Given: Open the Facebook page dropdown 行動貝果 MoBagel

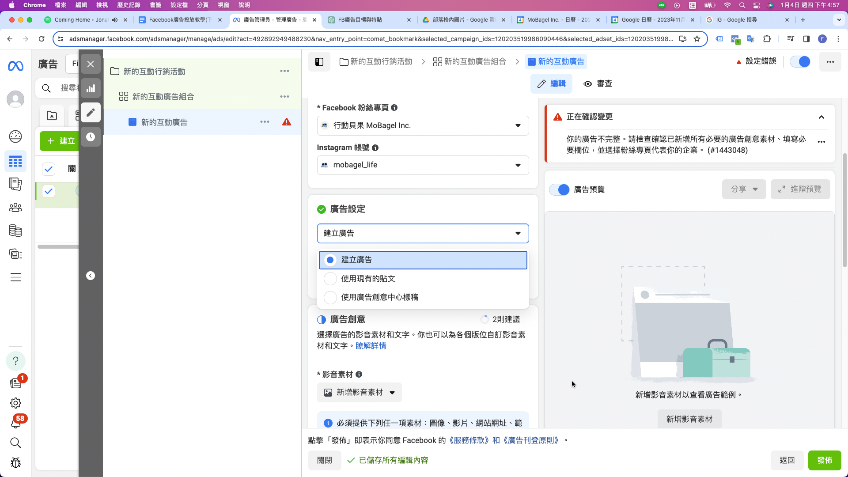Looking at the screenshot, I should pos(423,126).
